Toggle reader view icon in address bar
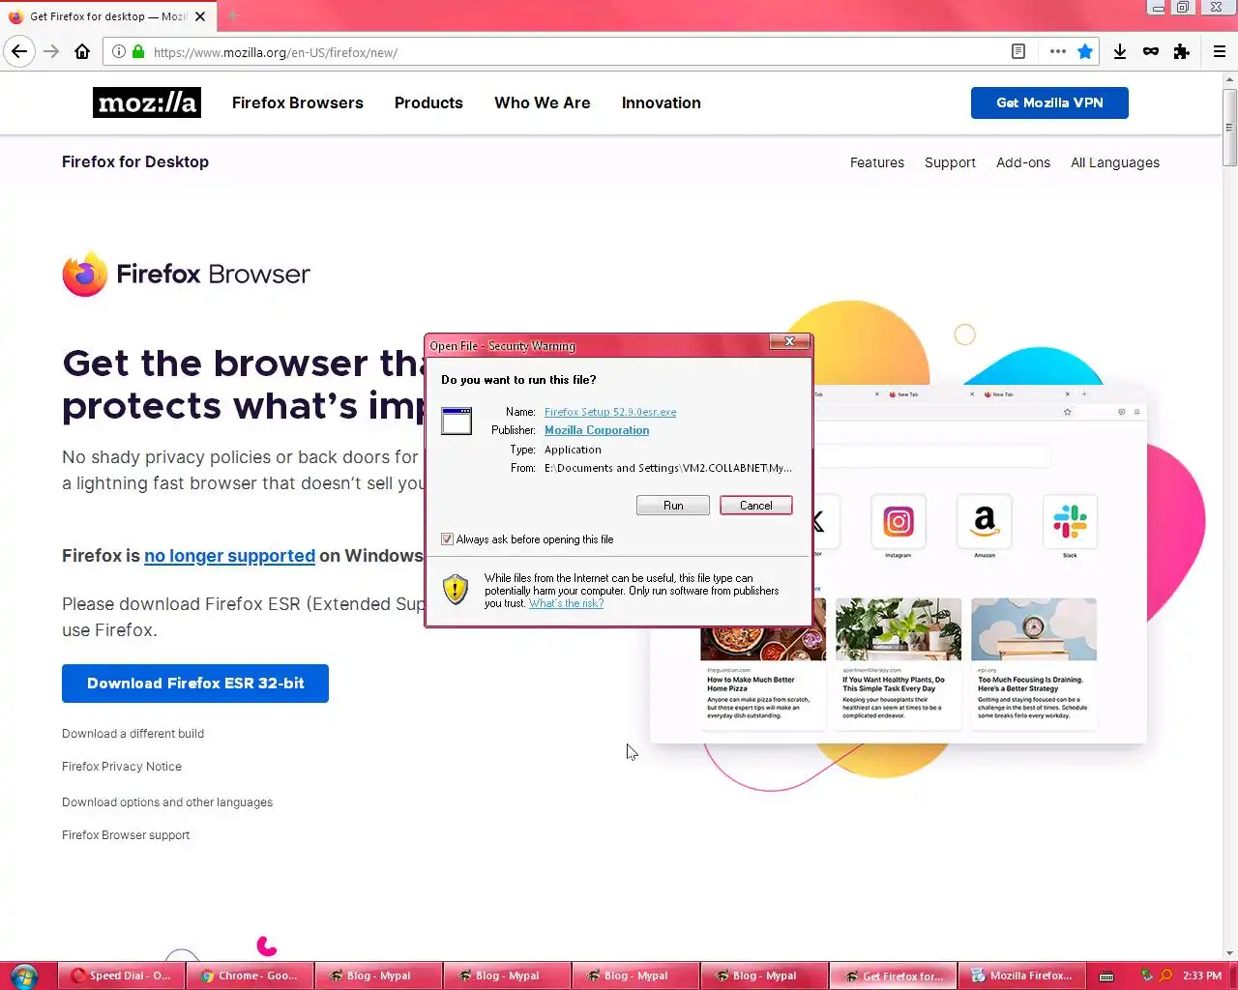1238x990 pixels. point(1018,52)
